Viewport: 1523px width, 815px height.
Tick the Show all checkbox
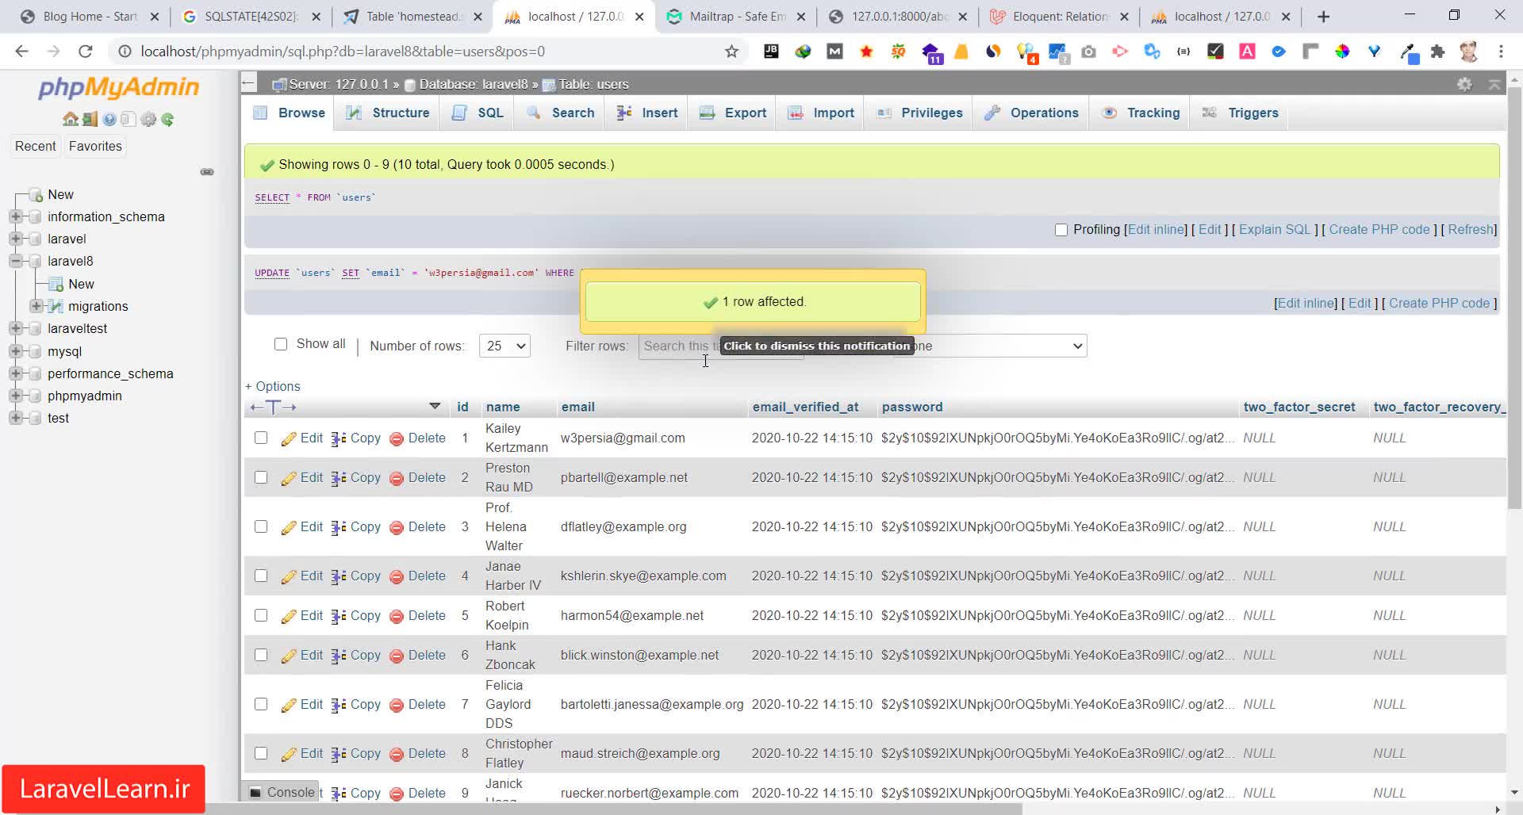(x=281, y=344)
